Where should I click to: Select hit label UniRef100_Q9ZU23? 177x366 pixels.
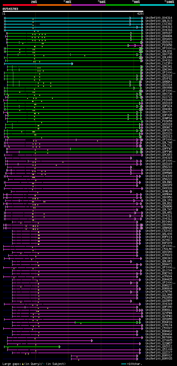[x=159, y=42]
